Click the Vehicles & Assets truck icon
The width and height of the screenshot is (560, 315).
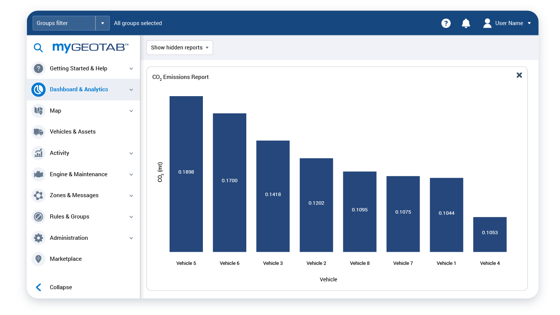(39, 132)
